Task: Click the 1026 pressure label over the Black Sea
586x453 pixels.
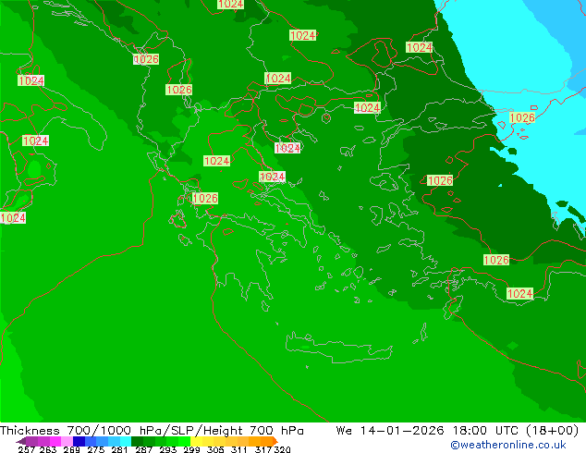Action: point(522,118)
